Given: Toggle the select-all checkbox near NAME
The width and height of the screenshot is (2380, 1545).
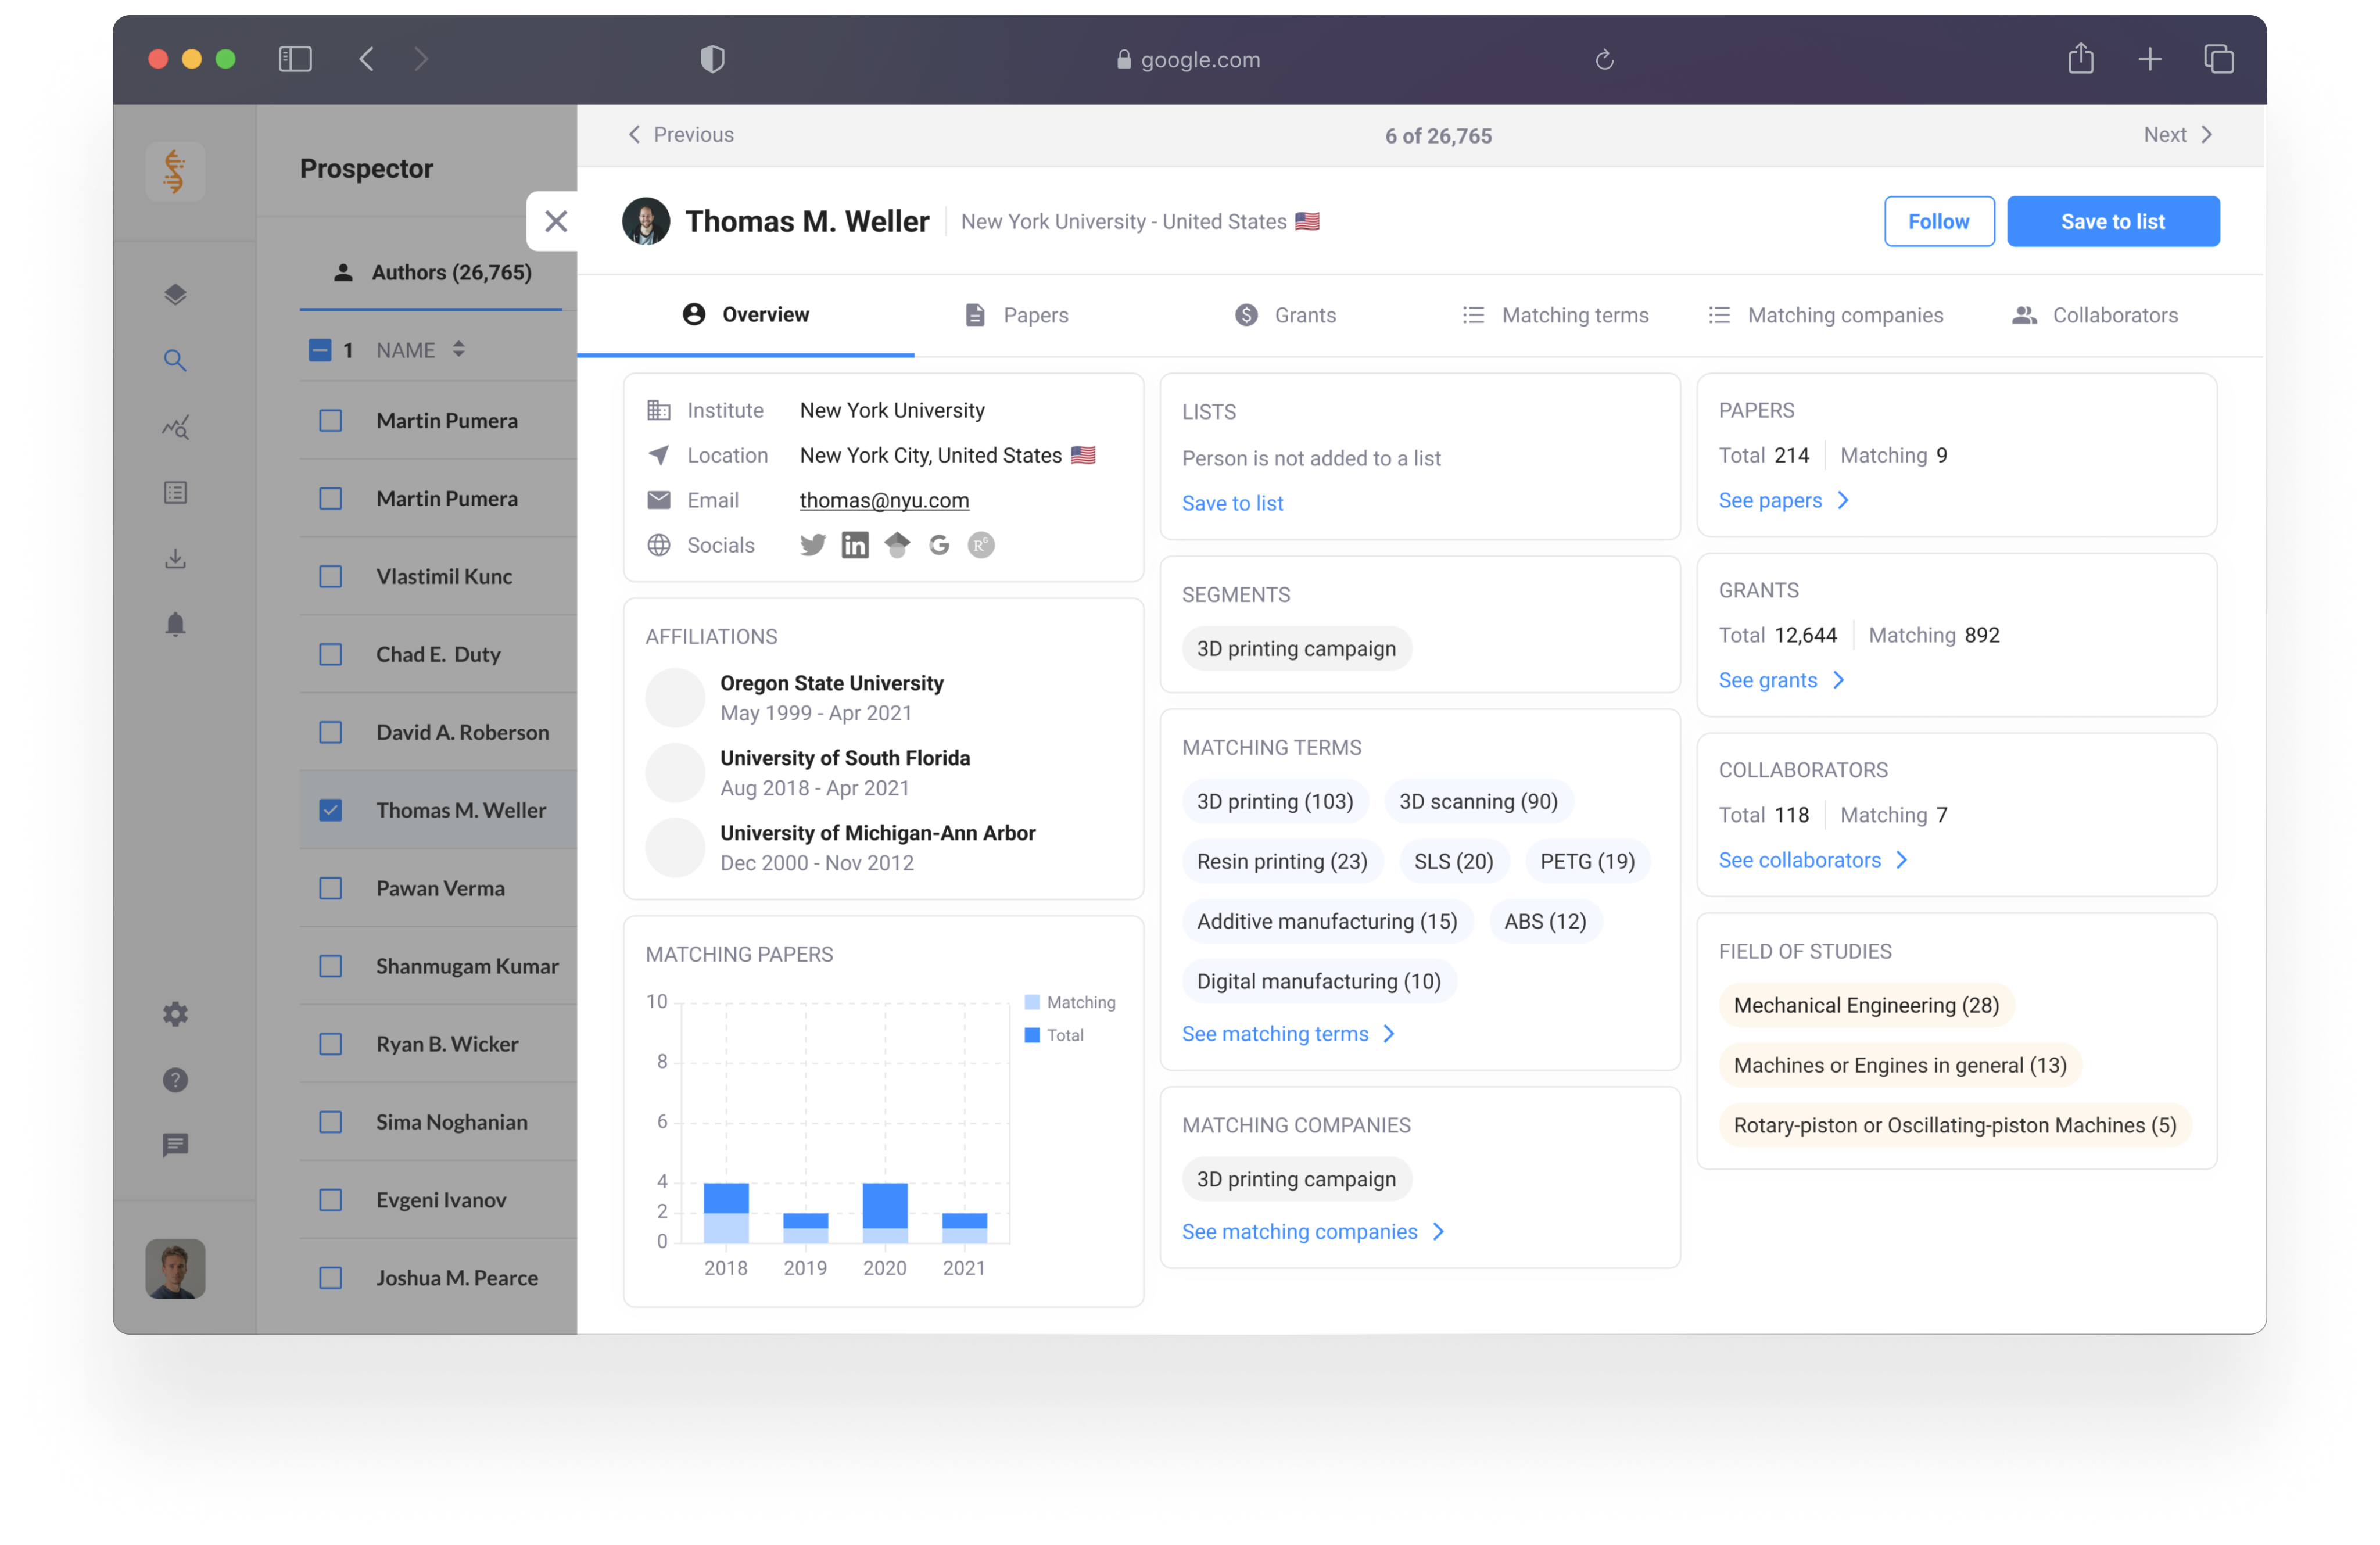Looking at the screenshot, I should click(x=320, y=350).
